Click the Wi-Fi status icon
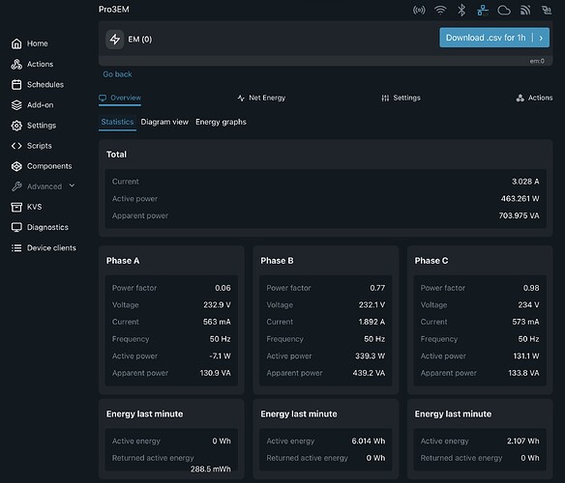565x483 pixels. pyautogui.click(x=440, y=10)
